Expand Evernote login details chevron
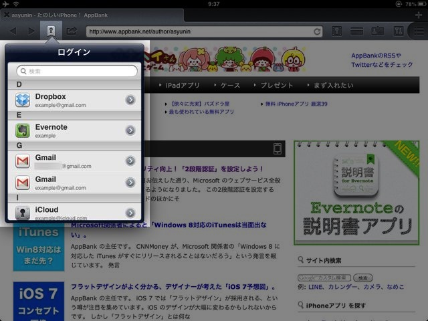The image size is (428, 321). point(130,130)
